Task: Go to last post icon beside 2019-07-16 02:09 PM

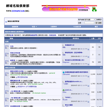Action: click(88, 76)
